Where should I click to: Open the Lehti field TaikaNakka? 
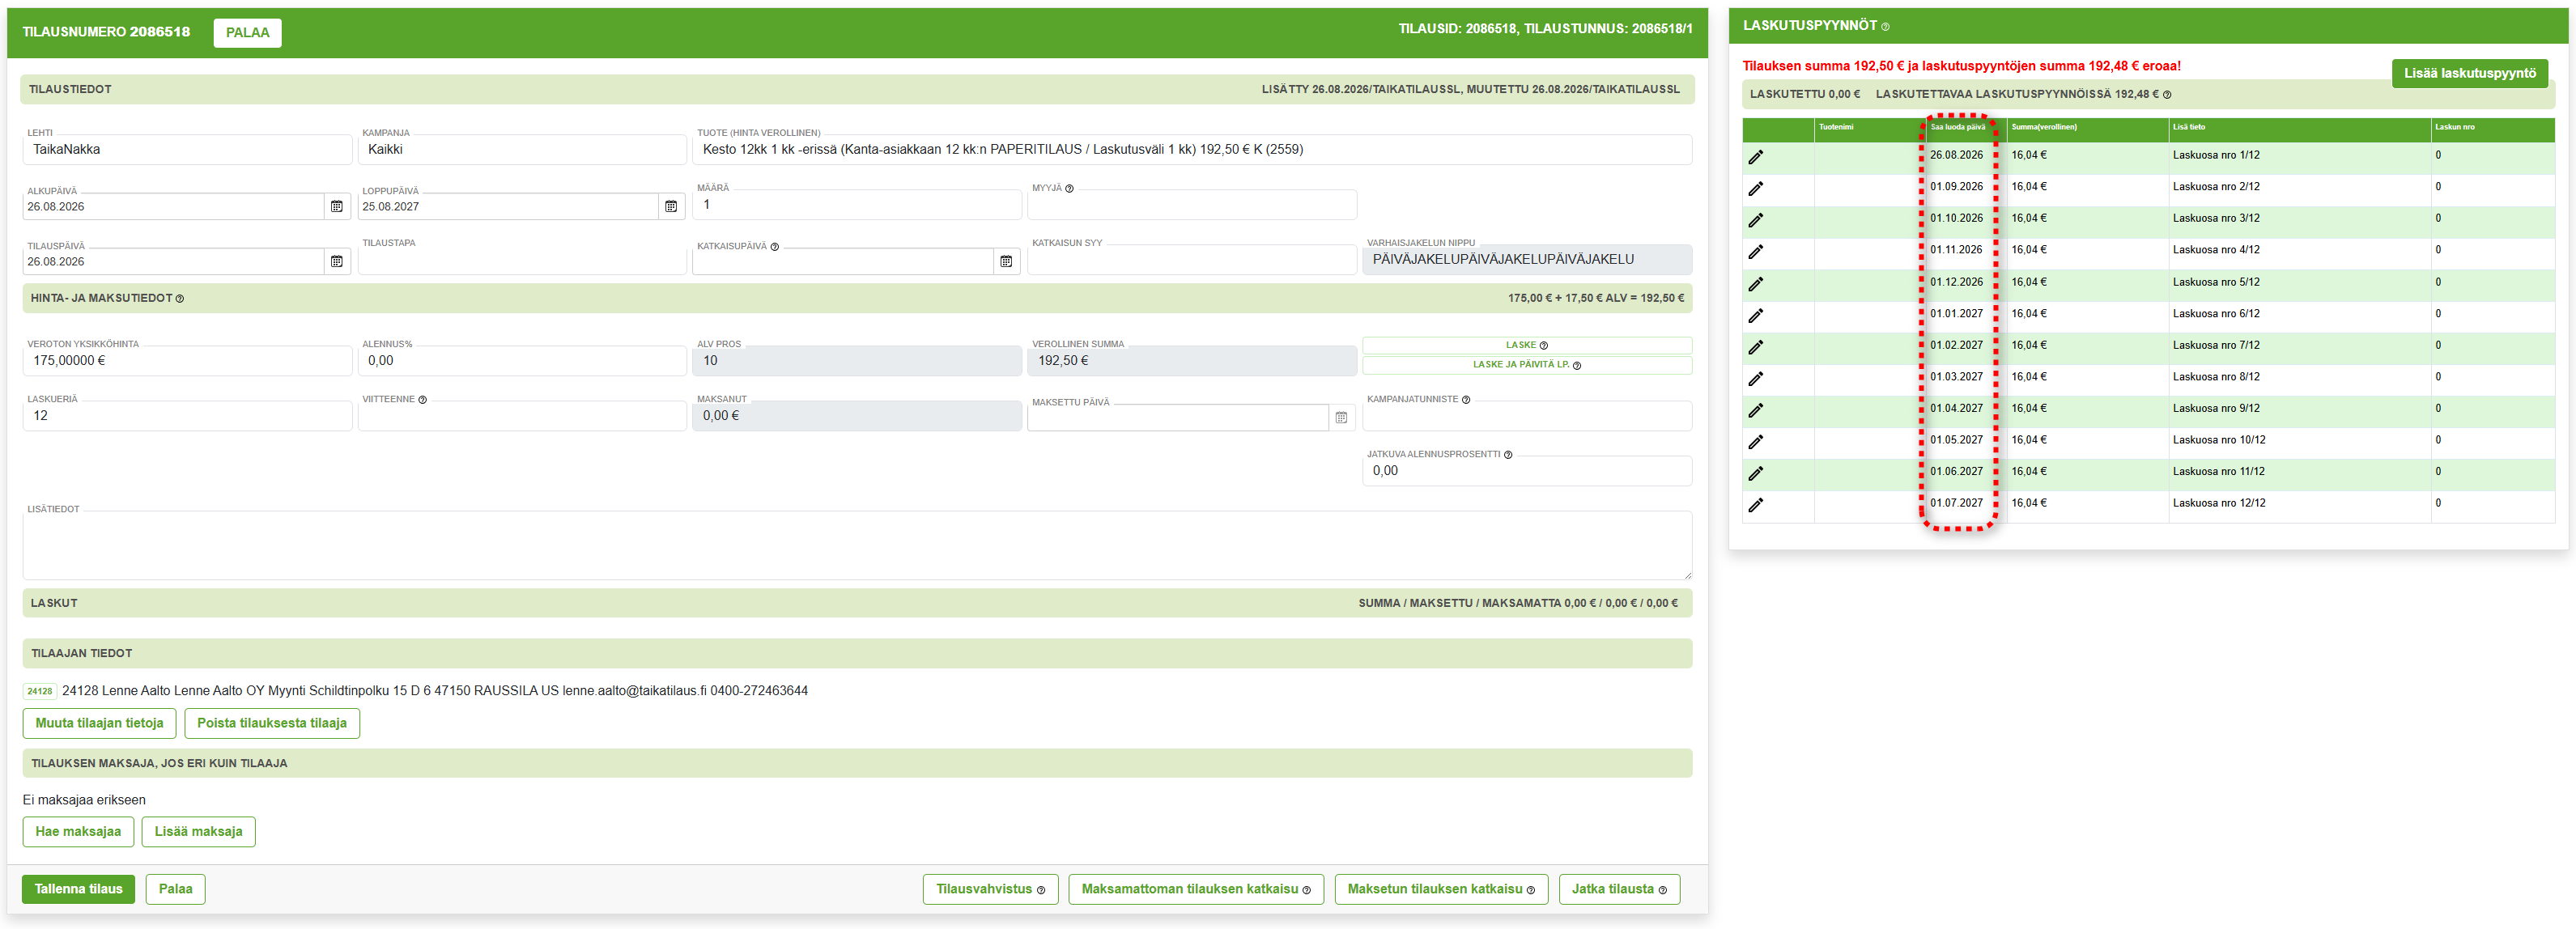pyautogui.click(x=187, y=149)
